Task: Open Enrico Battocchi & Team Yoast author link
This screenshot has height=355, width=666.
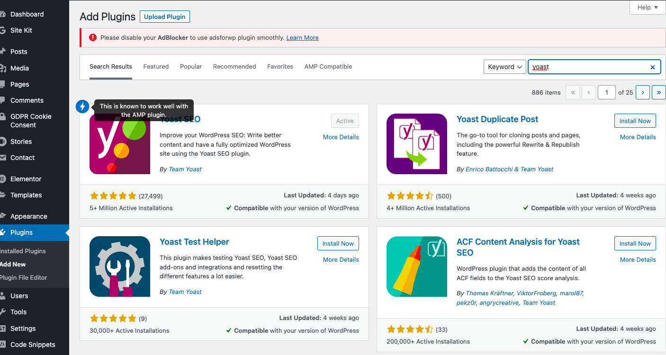Action: 510,169
